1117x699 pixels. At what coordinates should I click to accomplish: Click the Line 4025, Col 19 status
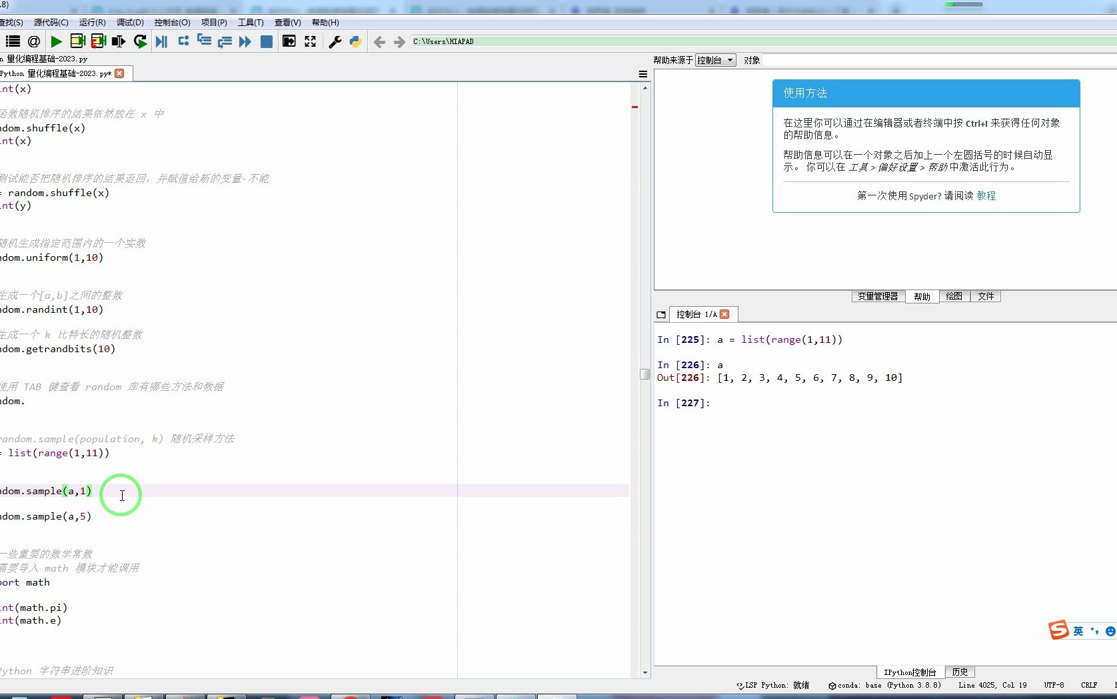992,685
